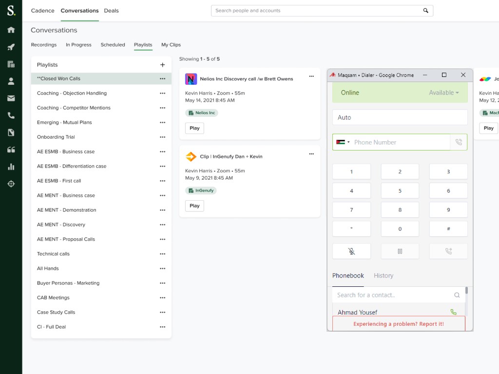Open the People sidebar icon

coord(11,81)
